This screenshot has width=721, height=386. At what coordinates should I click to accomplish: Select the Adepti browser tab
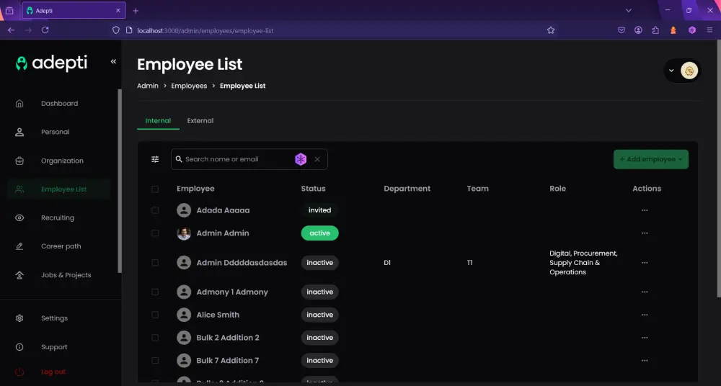[x=74, y=10]
